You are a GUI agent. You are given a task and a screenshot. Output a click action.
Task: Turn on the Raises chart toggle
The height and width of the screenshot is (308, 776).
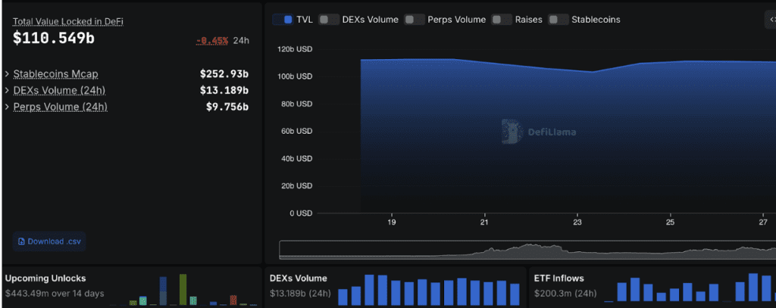click(502, 20)
